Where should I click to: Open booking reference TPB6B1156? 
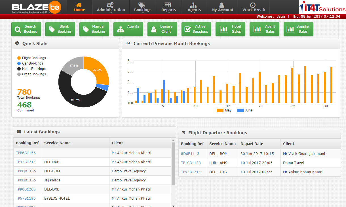click(x=26, y=153)
